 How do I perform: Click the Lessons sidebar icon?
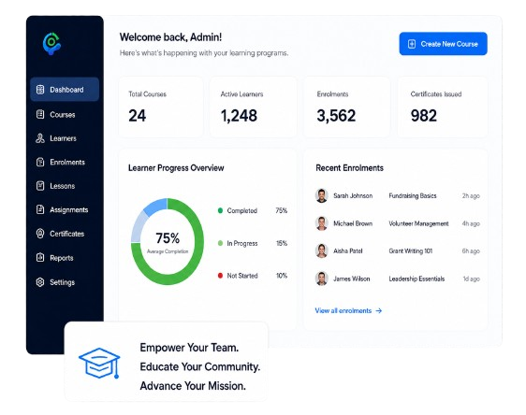click(40, 186)
